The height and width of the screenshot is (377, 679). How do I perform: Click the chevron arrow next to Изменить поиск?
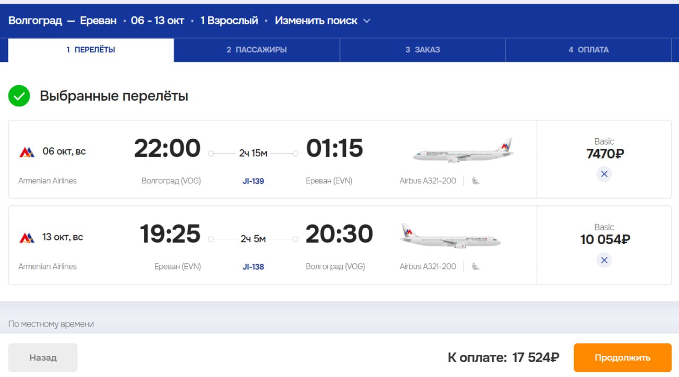(x=367, y=21)
